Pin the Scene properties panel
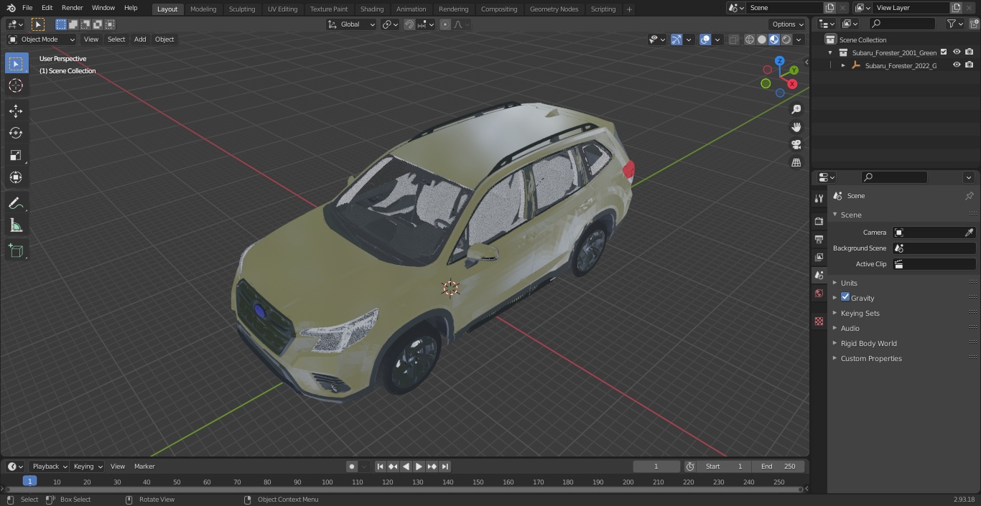Image resolution: width=981 pixels, height=506 pixels. (969, 196)
